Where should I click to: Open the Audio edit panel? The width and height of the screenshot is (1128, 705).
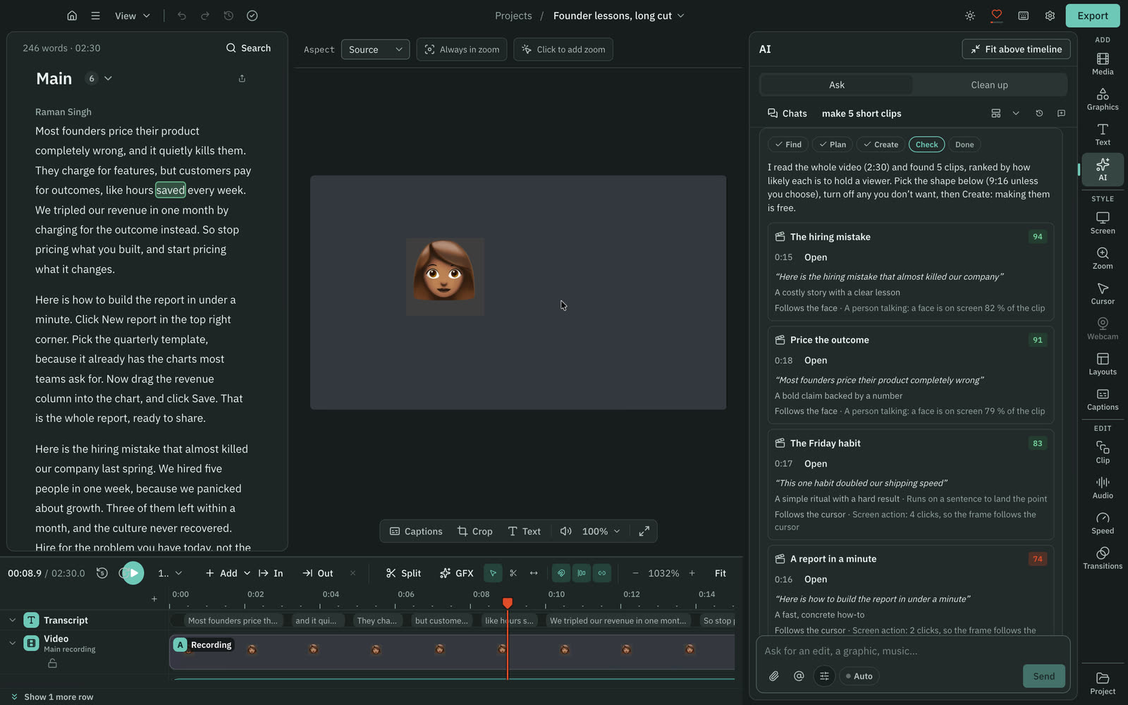click(1103, 488)
